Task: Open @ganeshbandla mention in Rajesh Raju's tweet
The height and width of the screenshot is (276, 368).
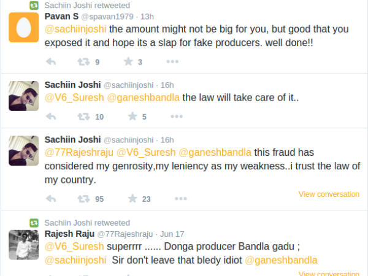Action: 281,260
